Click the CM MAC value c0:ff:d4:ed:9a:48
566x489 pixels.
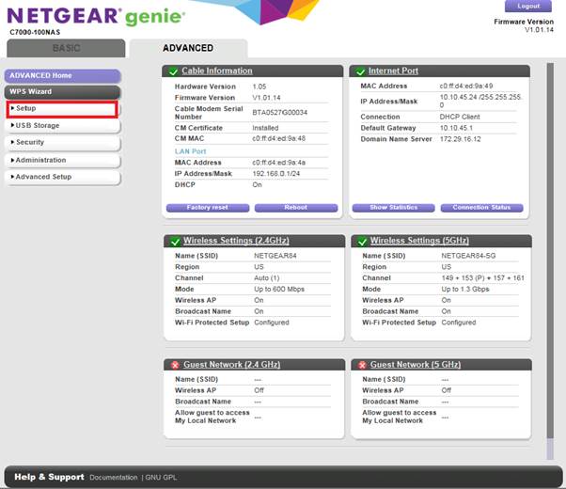278,138
